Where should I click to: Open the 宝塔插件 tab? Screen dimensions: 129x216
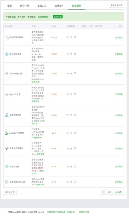pos(59,6)
